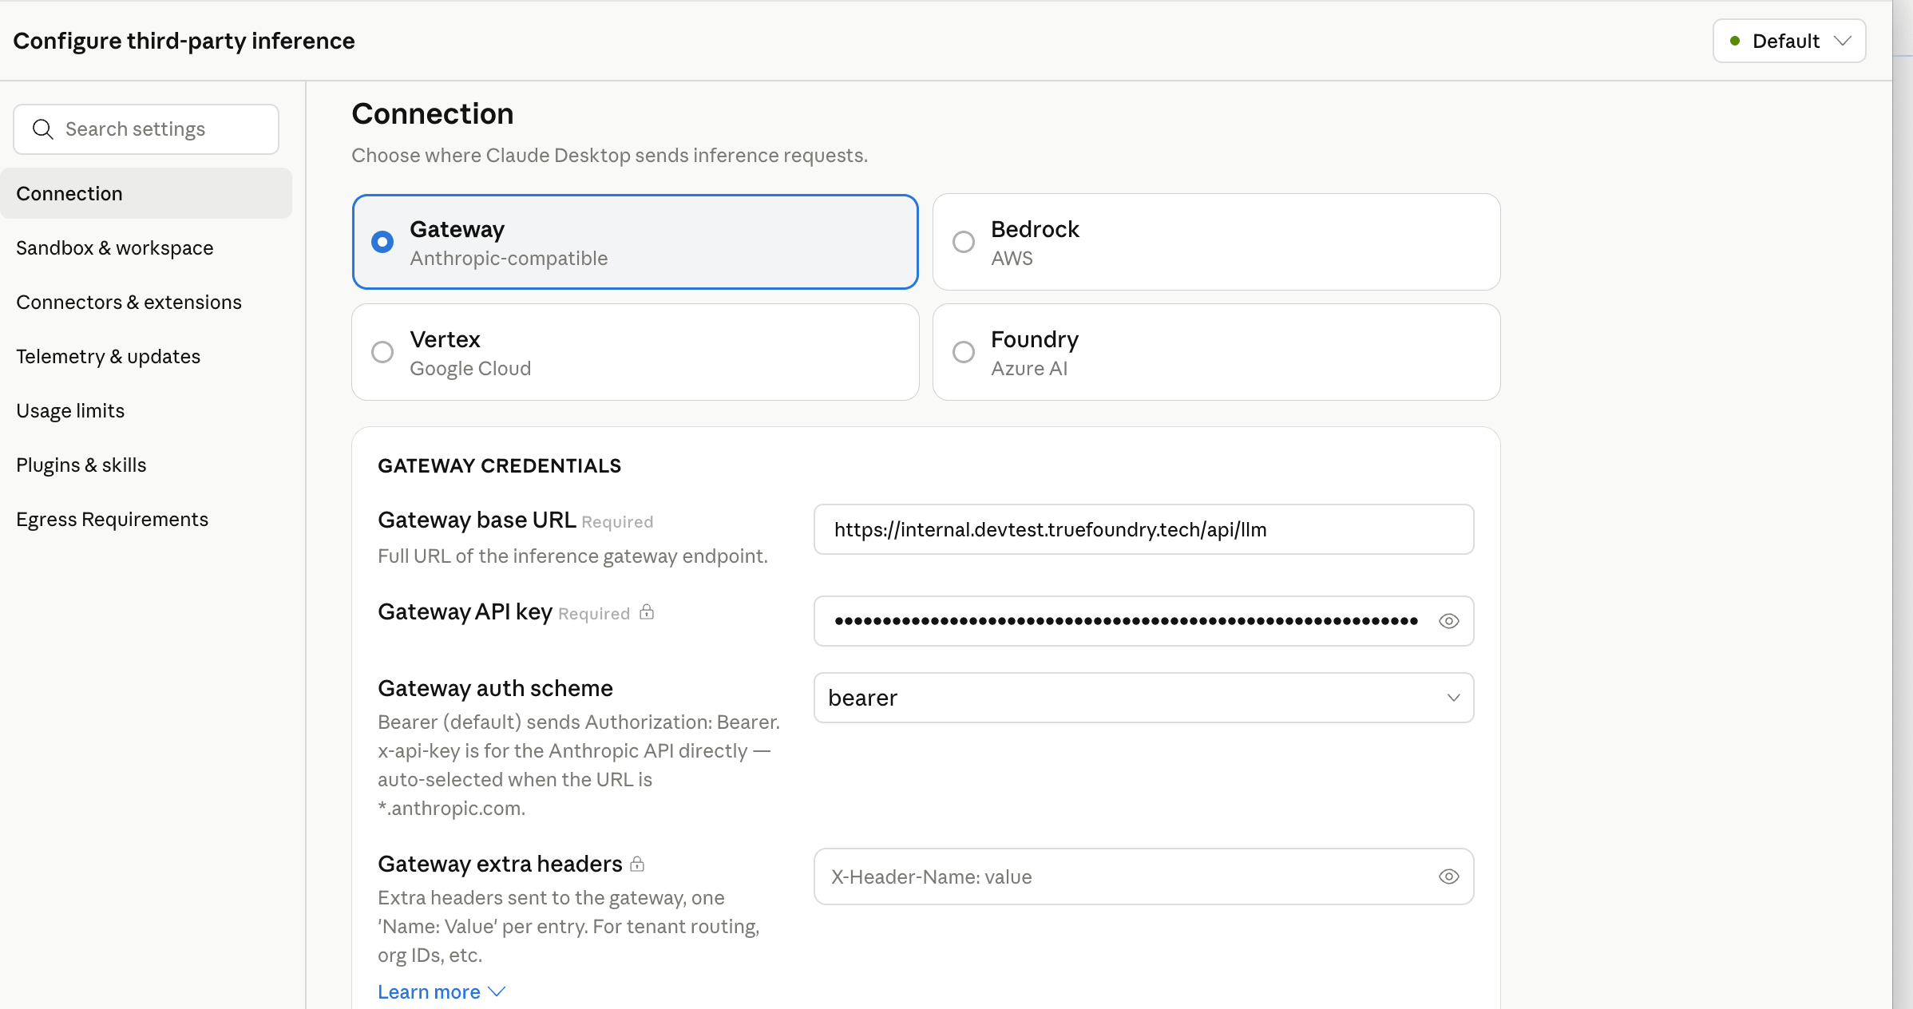Screen dimensions: 1913x1009
Task: Click the Gateway API key field
Action: [1143, 621]
